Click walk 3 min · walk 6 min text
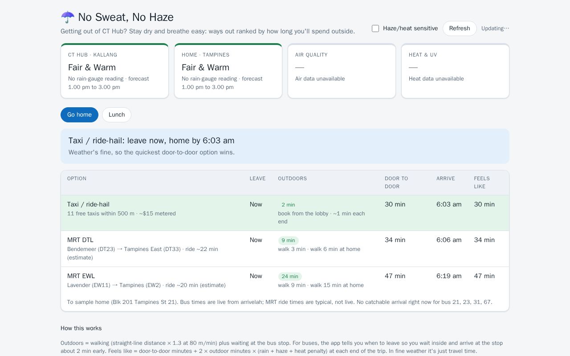570x356 pixels. point(319,249)
